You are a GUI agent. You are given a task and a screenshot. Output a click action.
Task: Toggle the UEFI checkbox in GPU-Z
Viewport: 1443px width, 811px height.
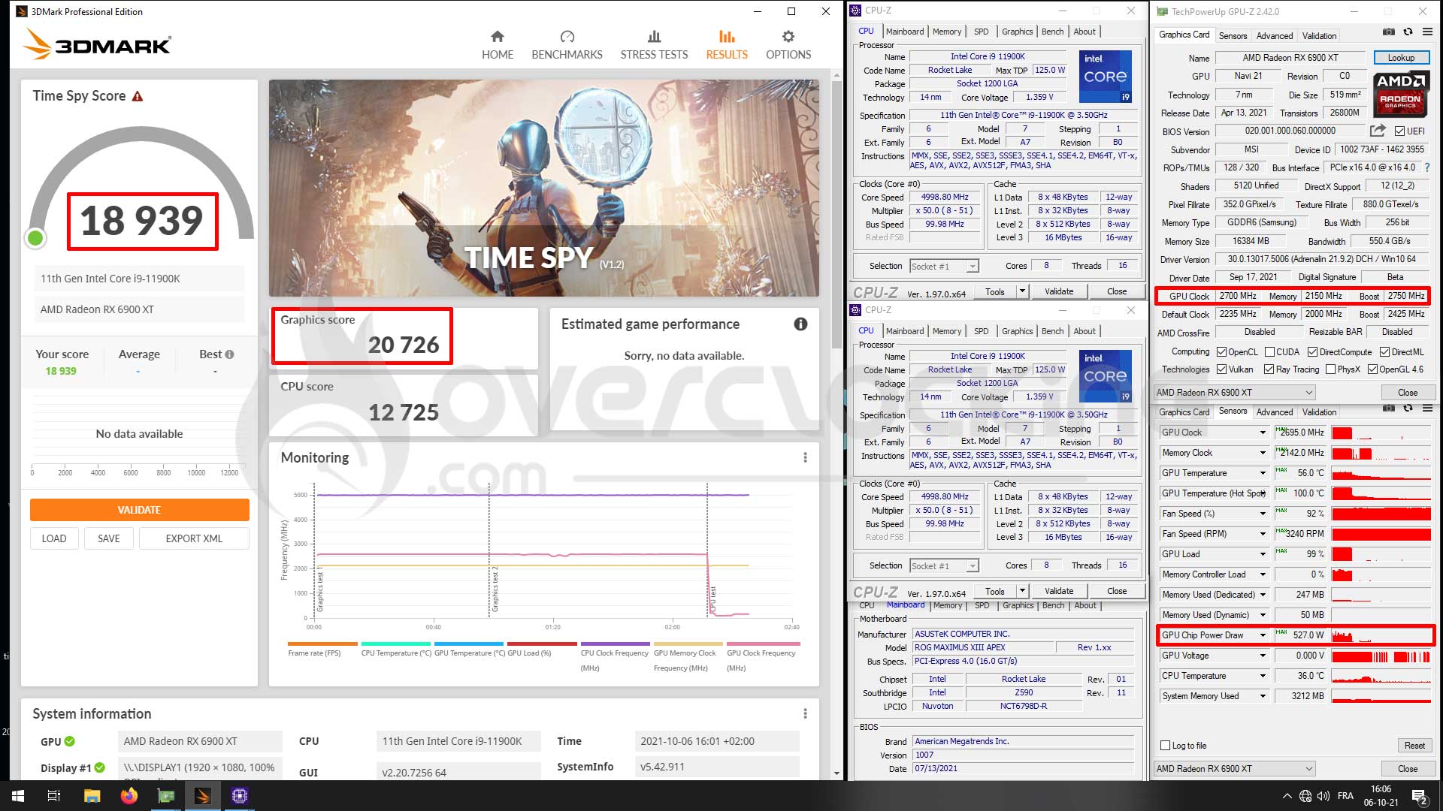coord(1399,131)
